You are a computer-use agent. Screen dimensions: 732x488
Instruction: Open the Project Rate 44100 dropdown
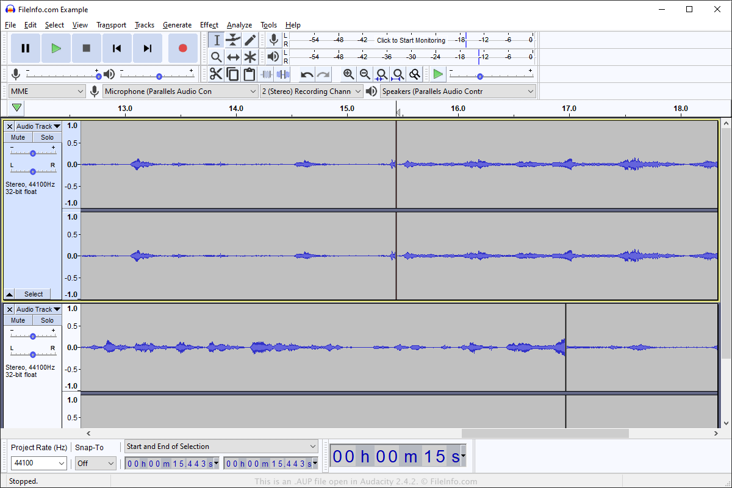point(39,464)
